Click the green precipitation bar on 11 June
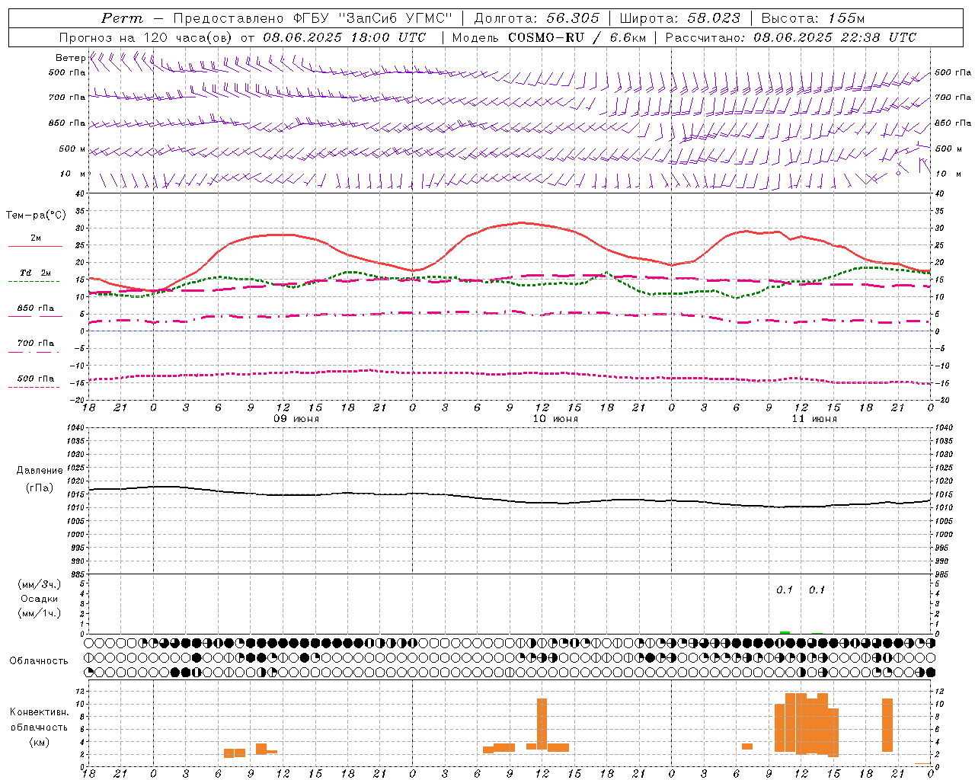 tap(785, 632)
